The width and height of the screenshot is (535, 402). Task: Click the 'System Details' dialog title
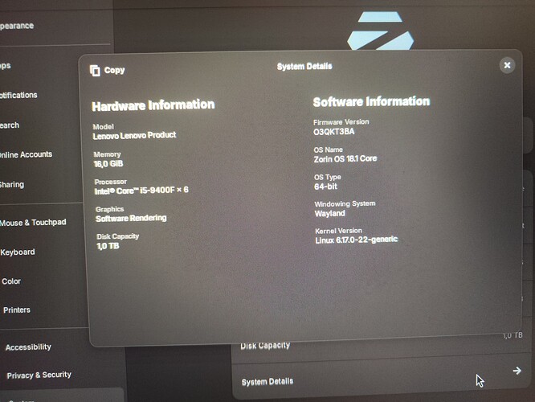[x=304, y=66]
